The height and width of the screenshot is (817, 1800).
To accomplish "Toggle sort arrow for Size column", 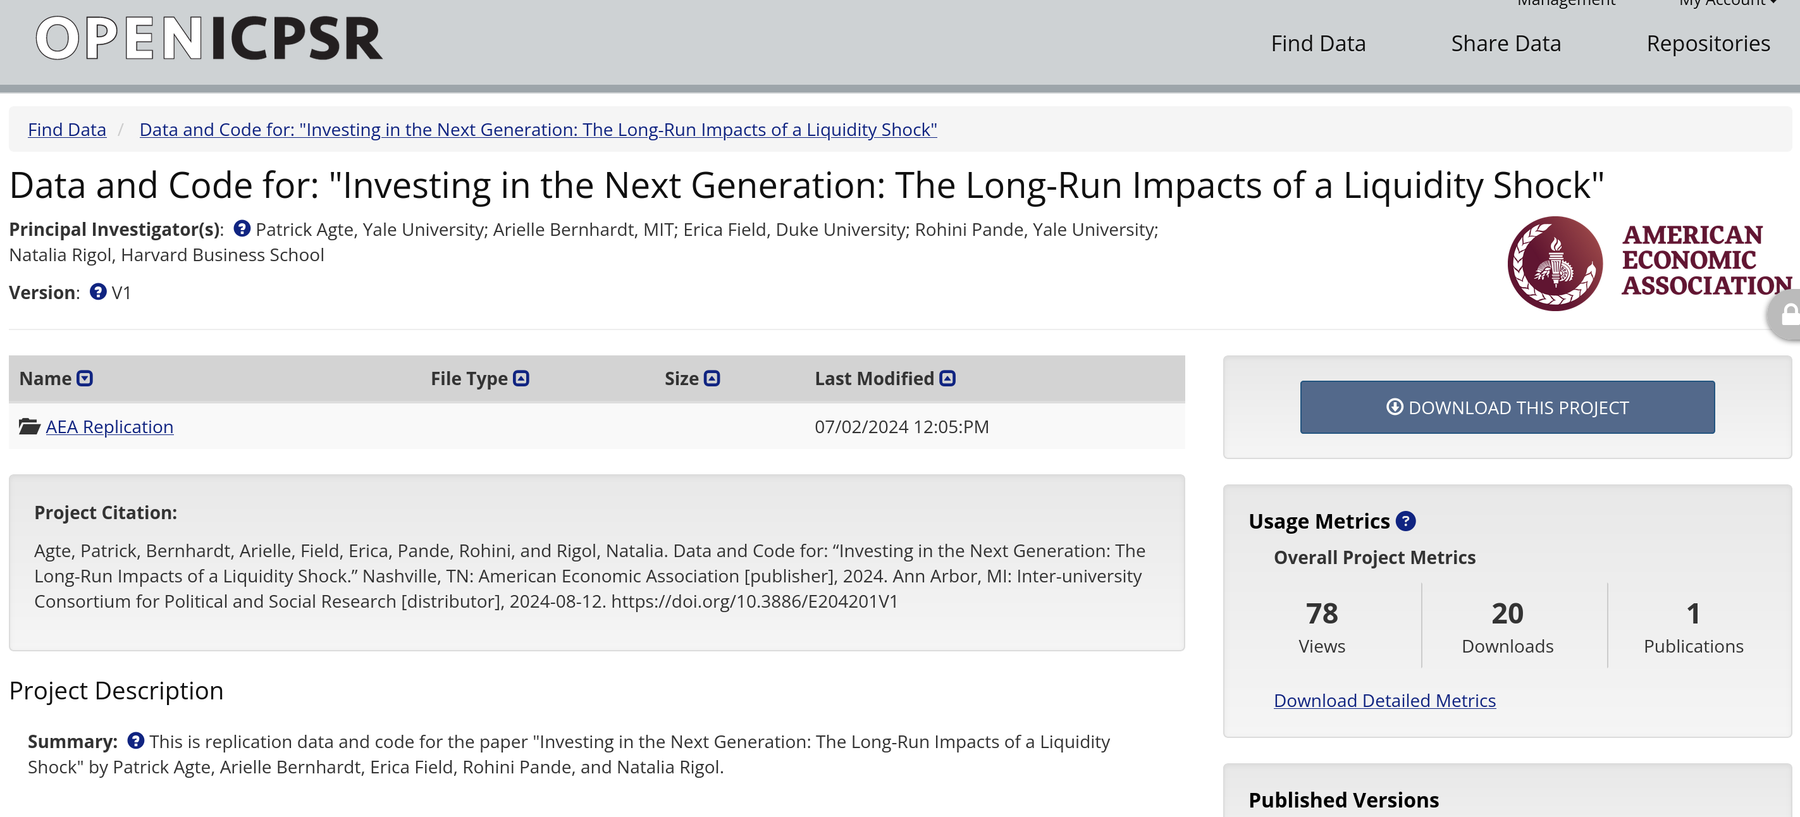I will (x=712, y=378).
